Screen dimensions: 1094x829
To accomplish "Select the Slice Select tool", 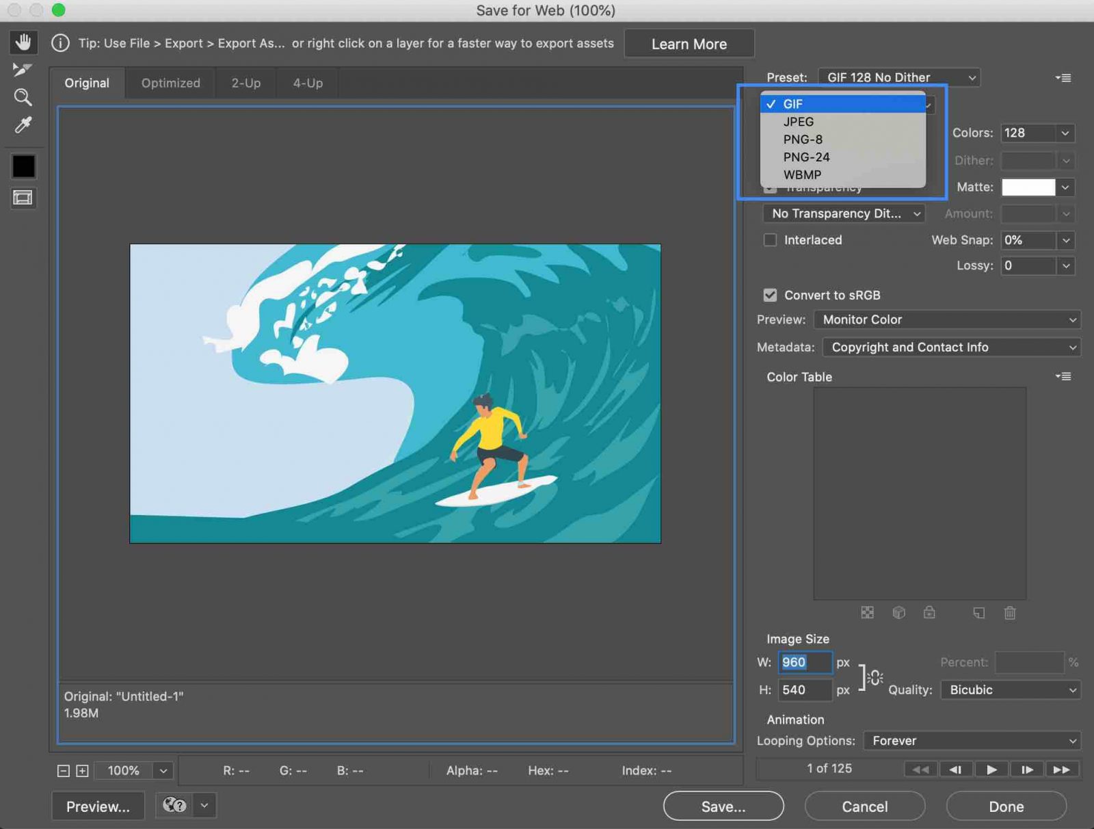I will point(23,69).
